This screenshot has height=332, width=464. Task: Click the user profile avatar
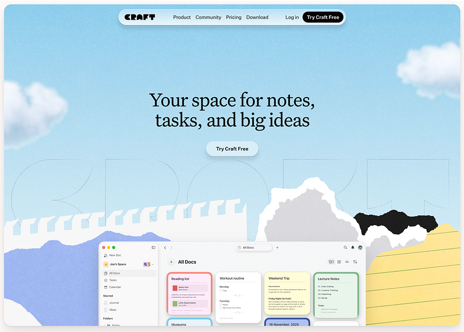pyautogui.click(x=360, y=247)
